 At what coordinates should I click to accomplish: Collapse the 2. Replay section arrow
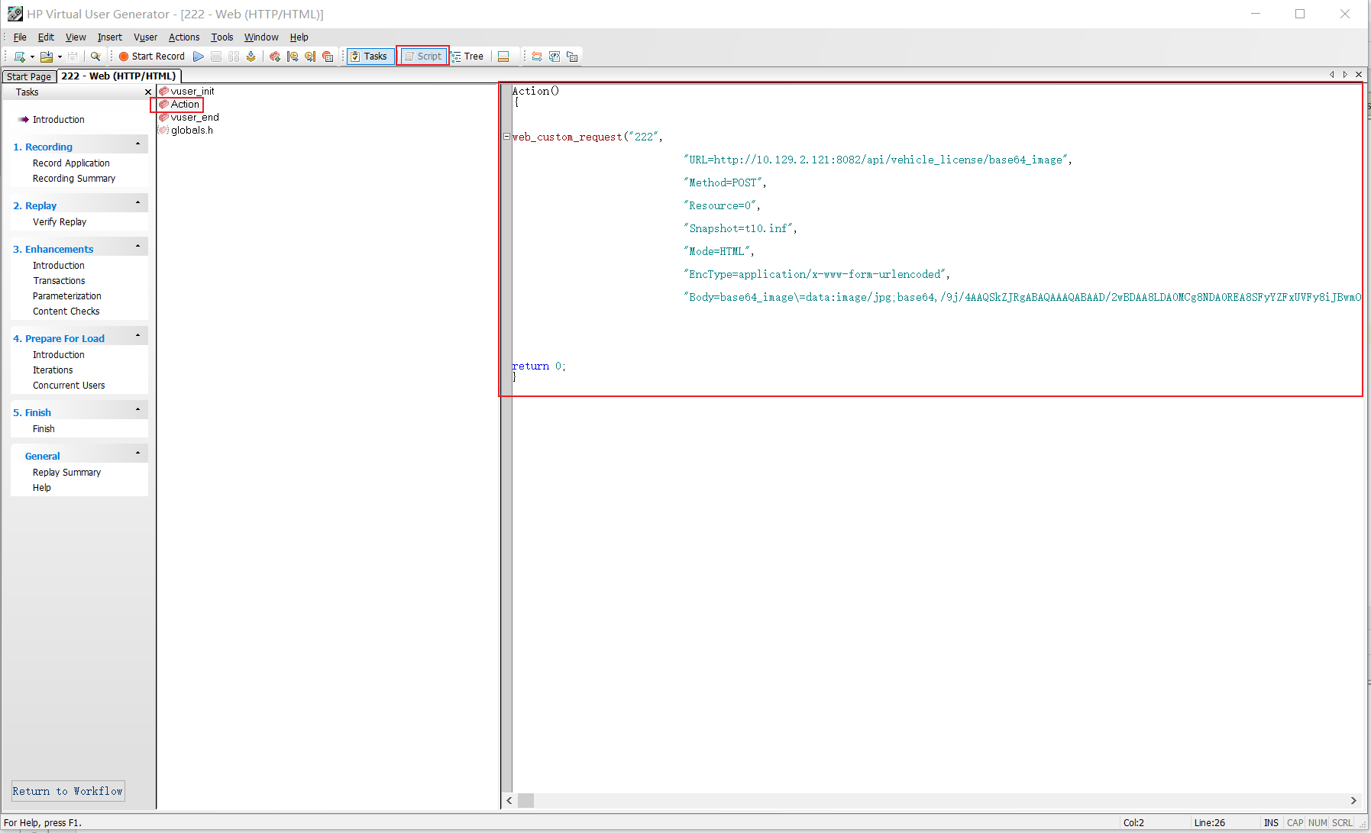[137, 202]
